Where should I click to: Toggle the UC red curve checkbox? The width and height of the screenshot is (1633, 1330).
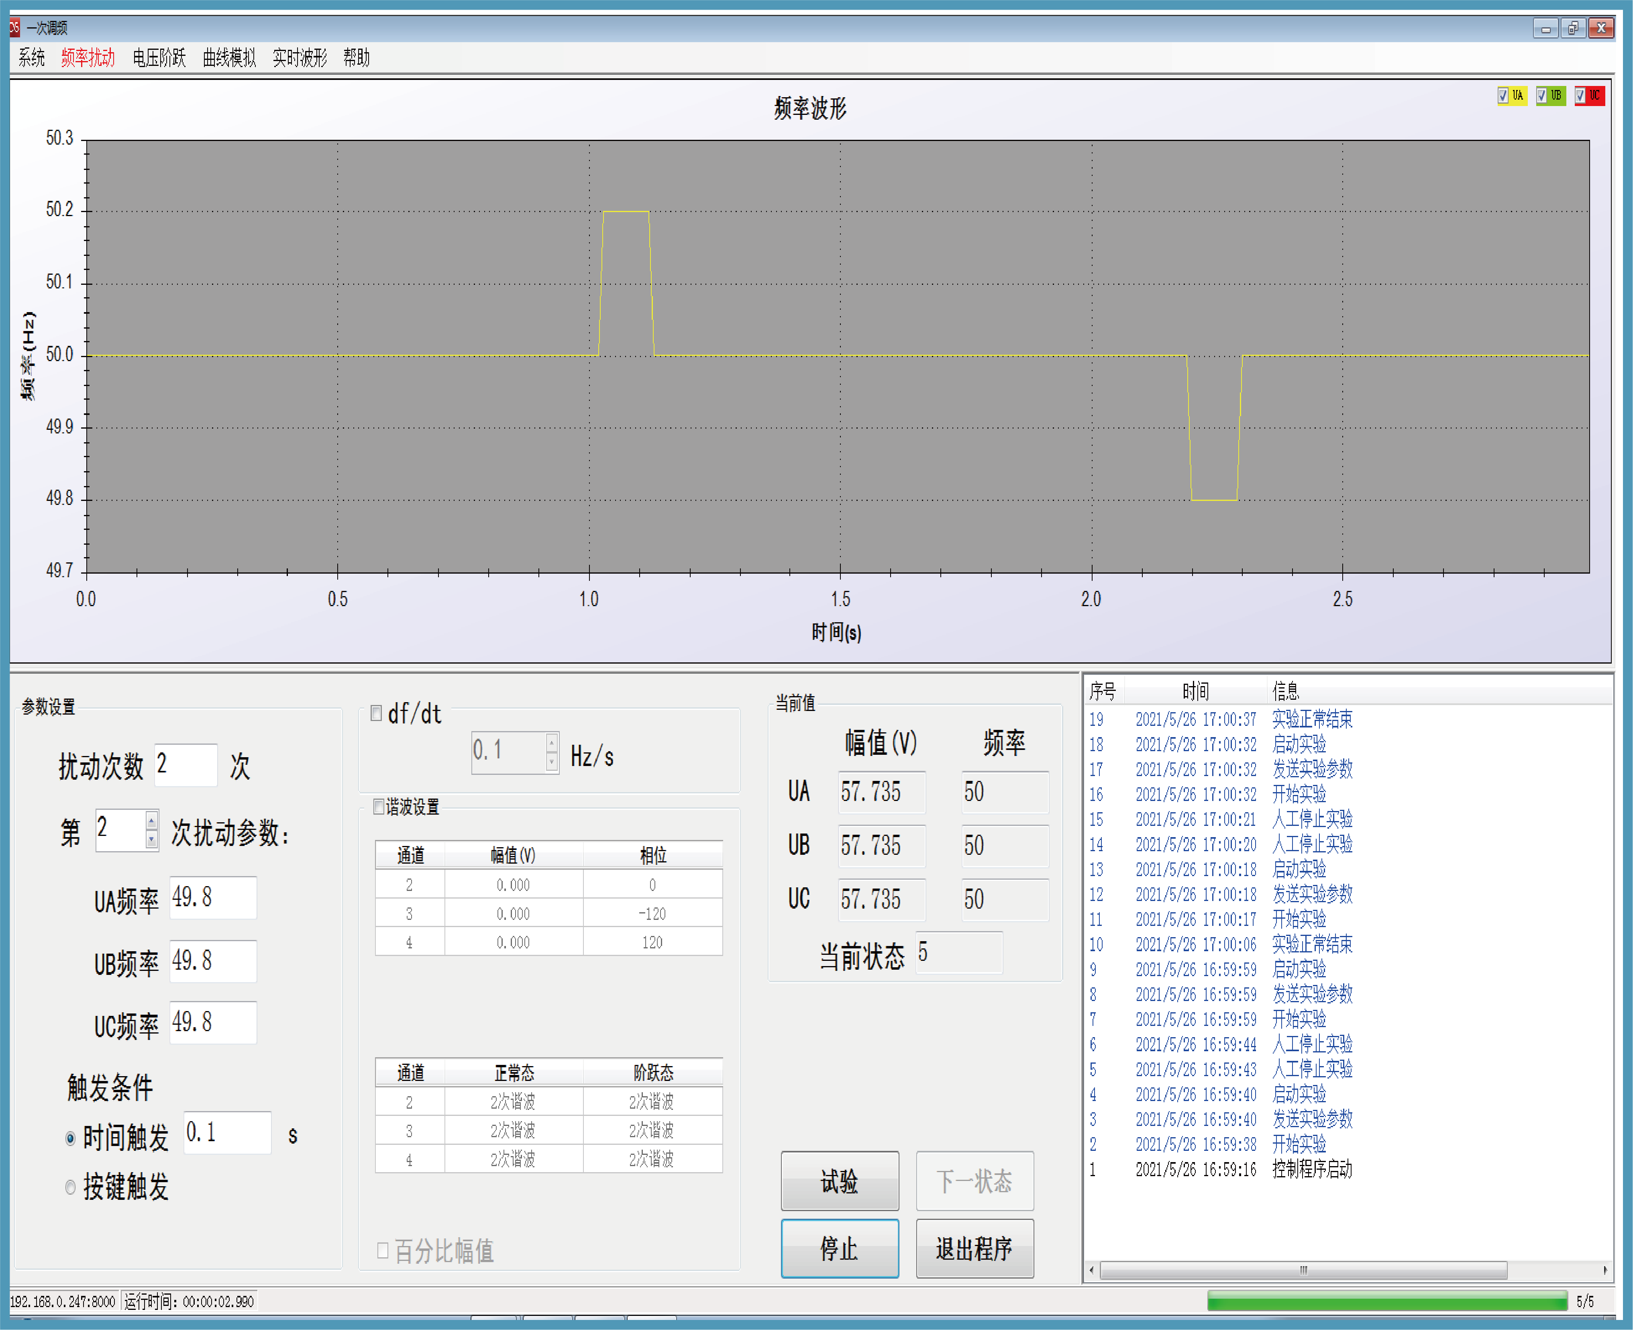tap(1579, 96)
